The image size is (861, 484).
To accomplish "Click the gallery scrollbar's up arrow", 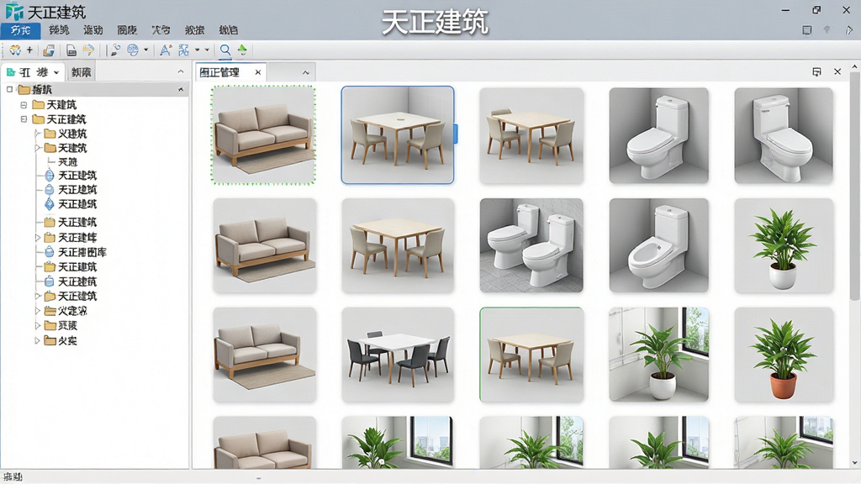I will pyautogui.click(x=854, y=67).
